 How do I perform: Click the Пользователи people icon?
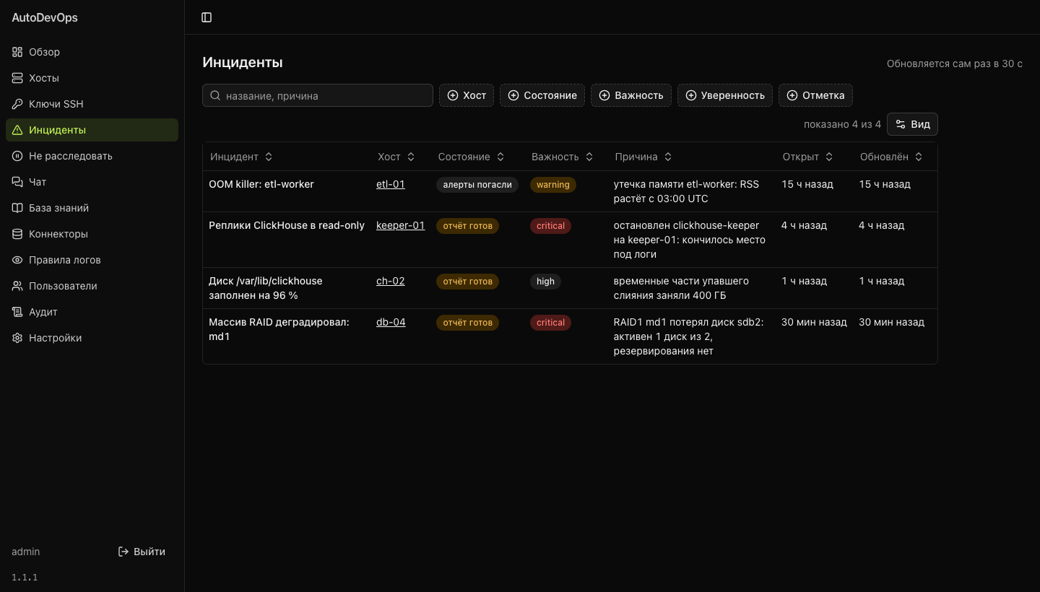point(17,286)
